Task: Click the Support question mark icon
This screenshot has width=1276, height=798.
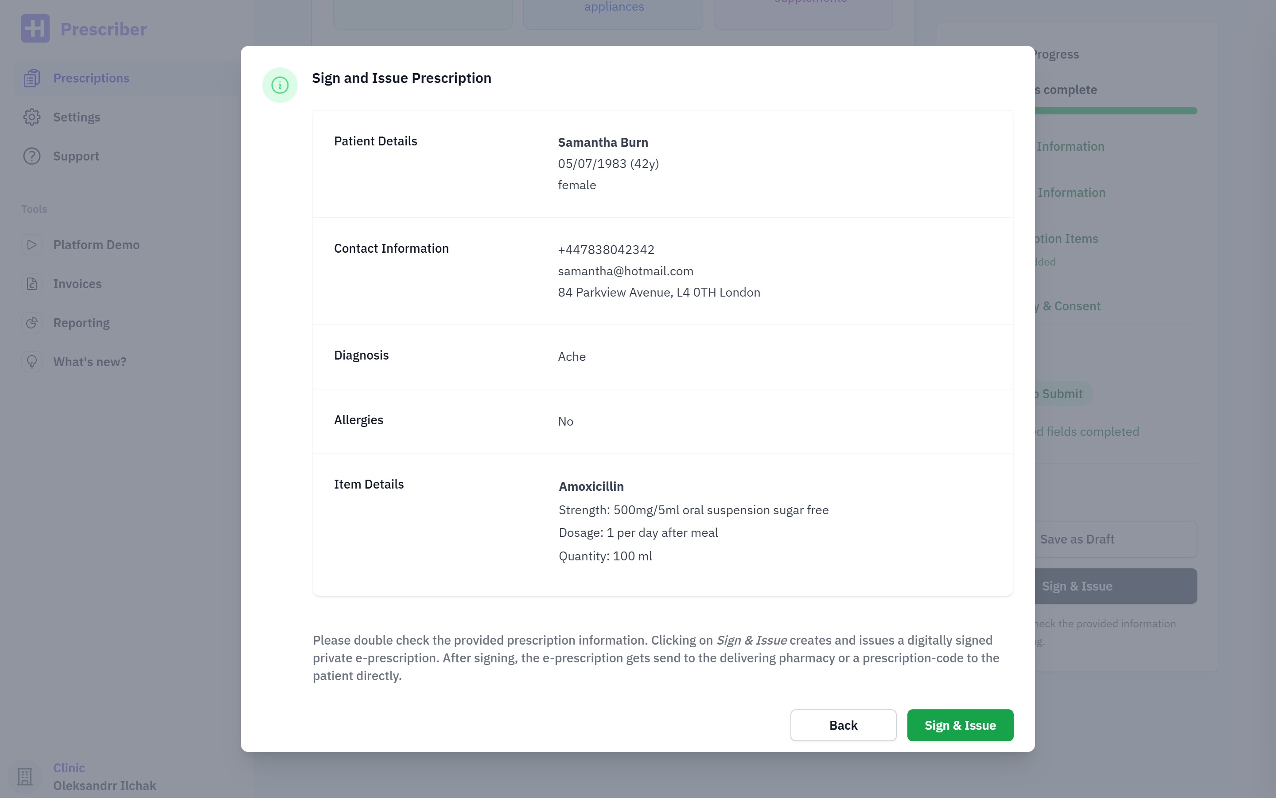Action: pos(31,156)
